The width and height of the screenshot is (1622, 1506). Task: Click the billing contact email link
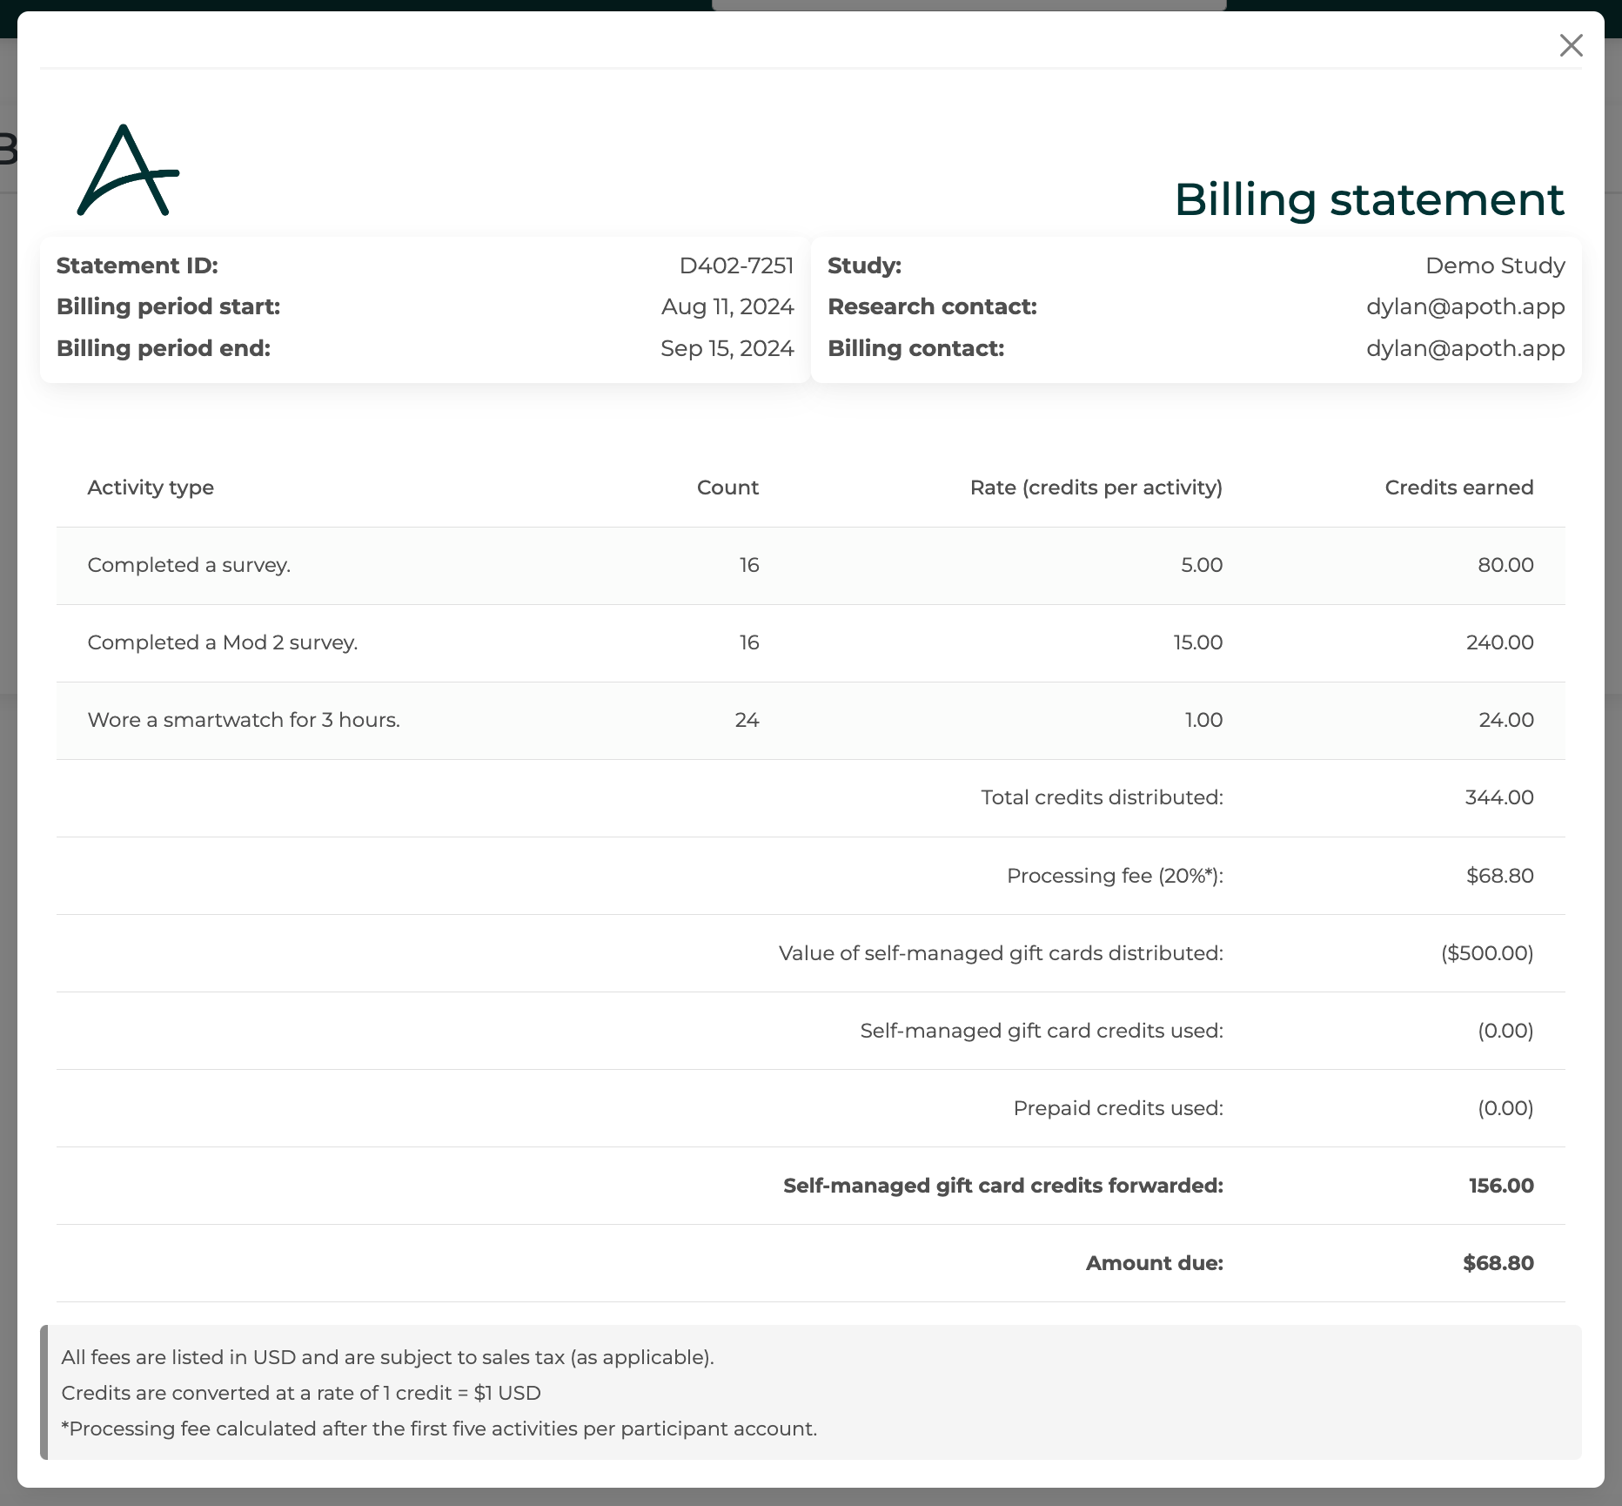tap(1465, 348)
